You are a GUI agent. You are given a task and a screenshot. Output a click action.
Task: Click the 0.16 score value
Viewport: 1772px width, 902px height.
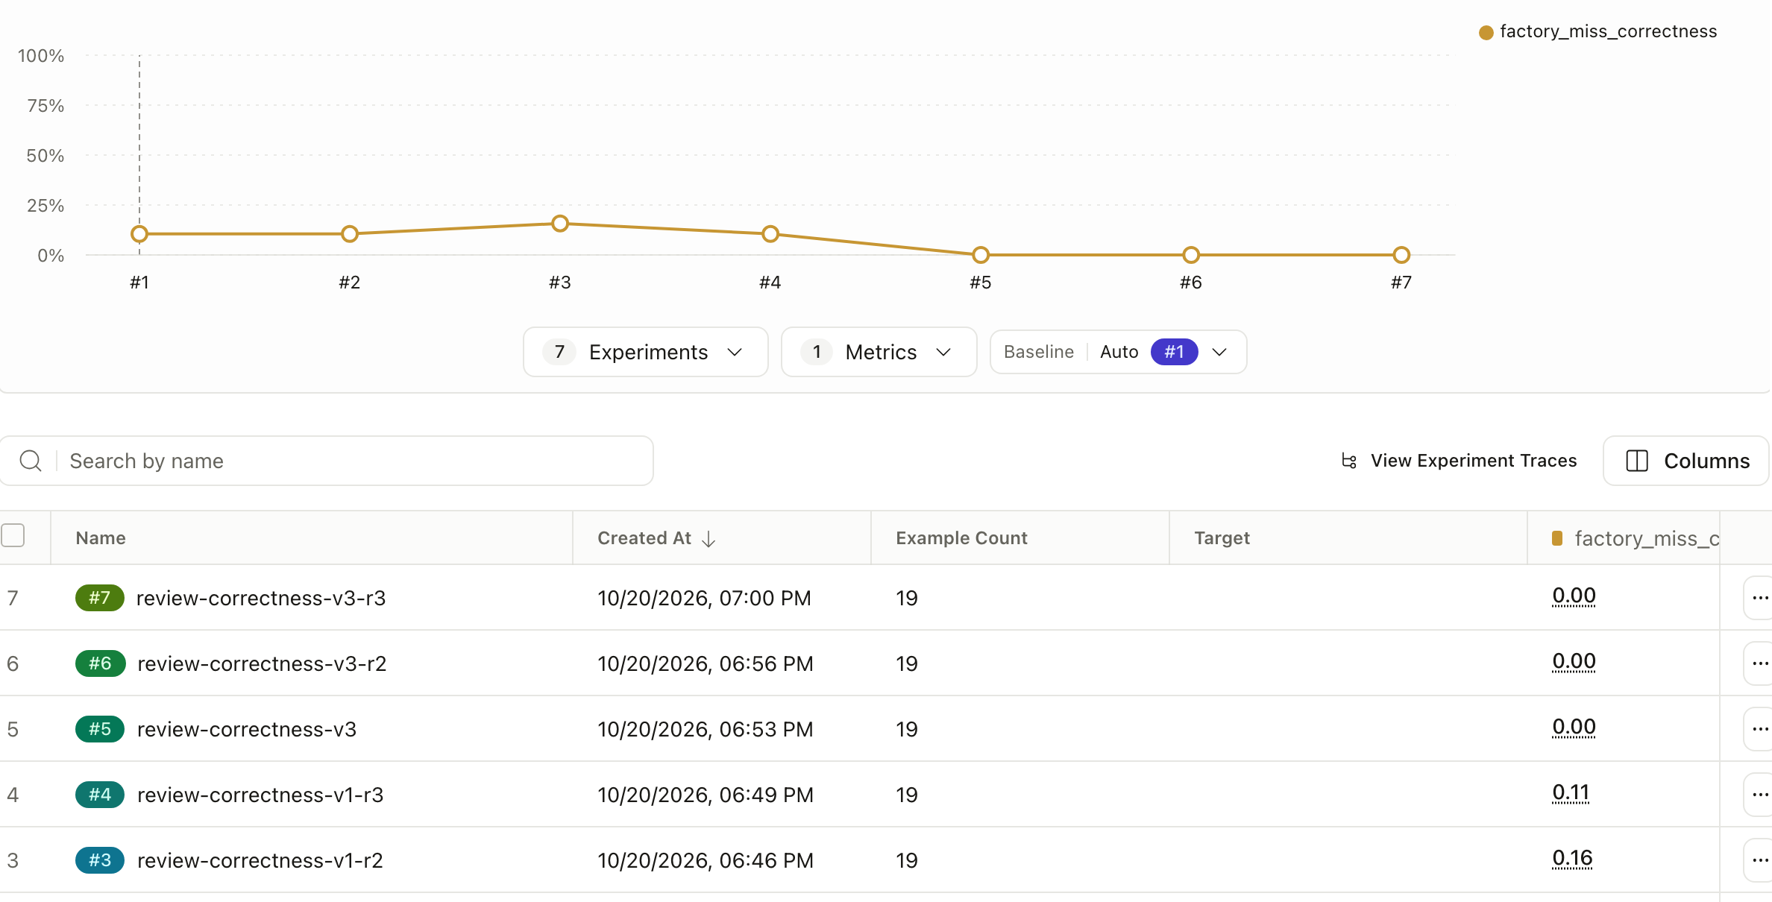1572,859
